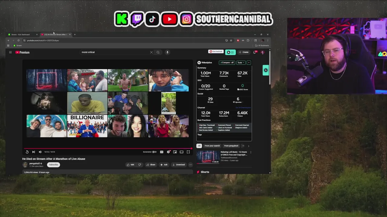
Task: Open the BILLIONAIRE end screen thumbnail
Action: coord(87,126)
